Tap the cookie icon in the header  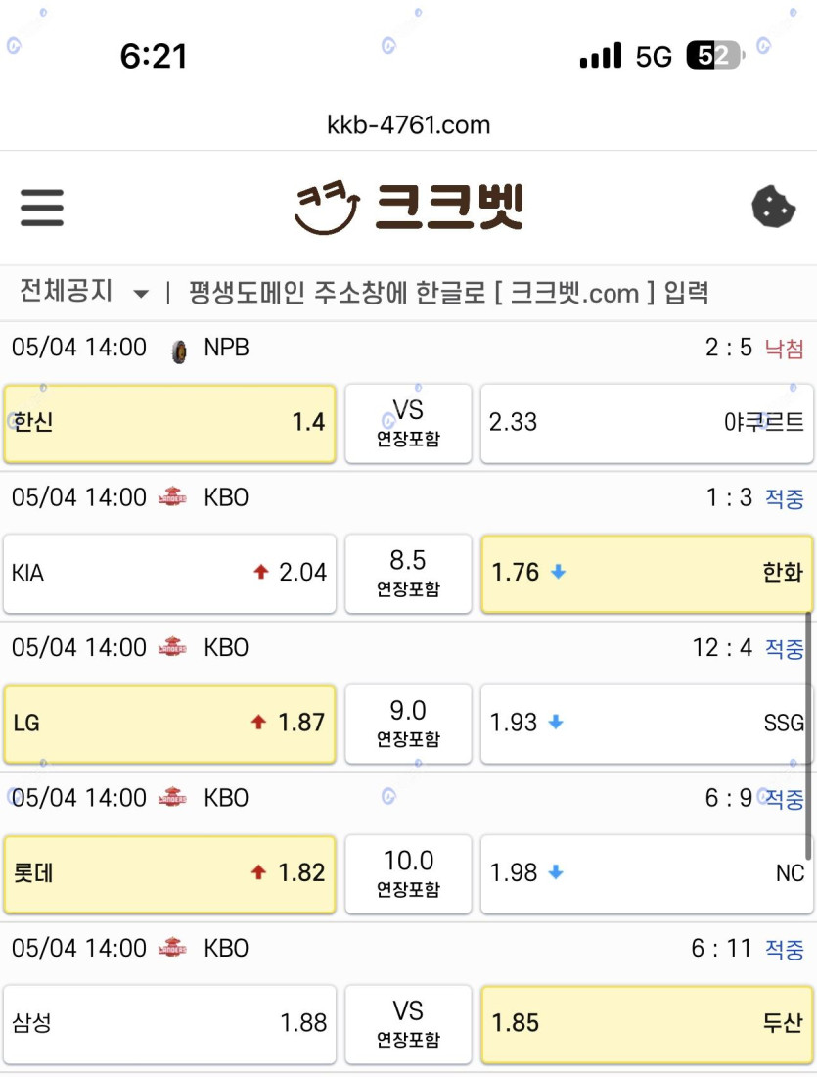point(774,207)
